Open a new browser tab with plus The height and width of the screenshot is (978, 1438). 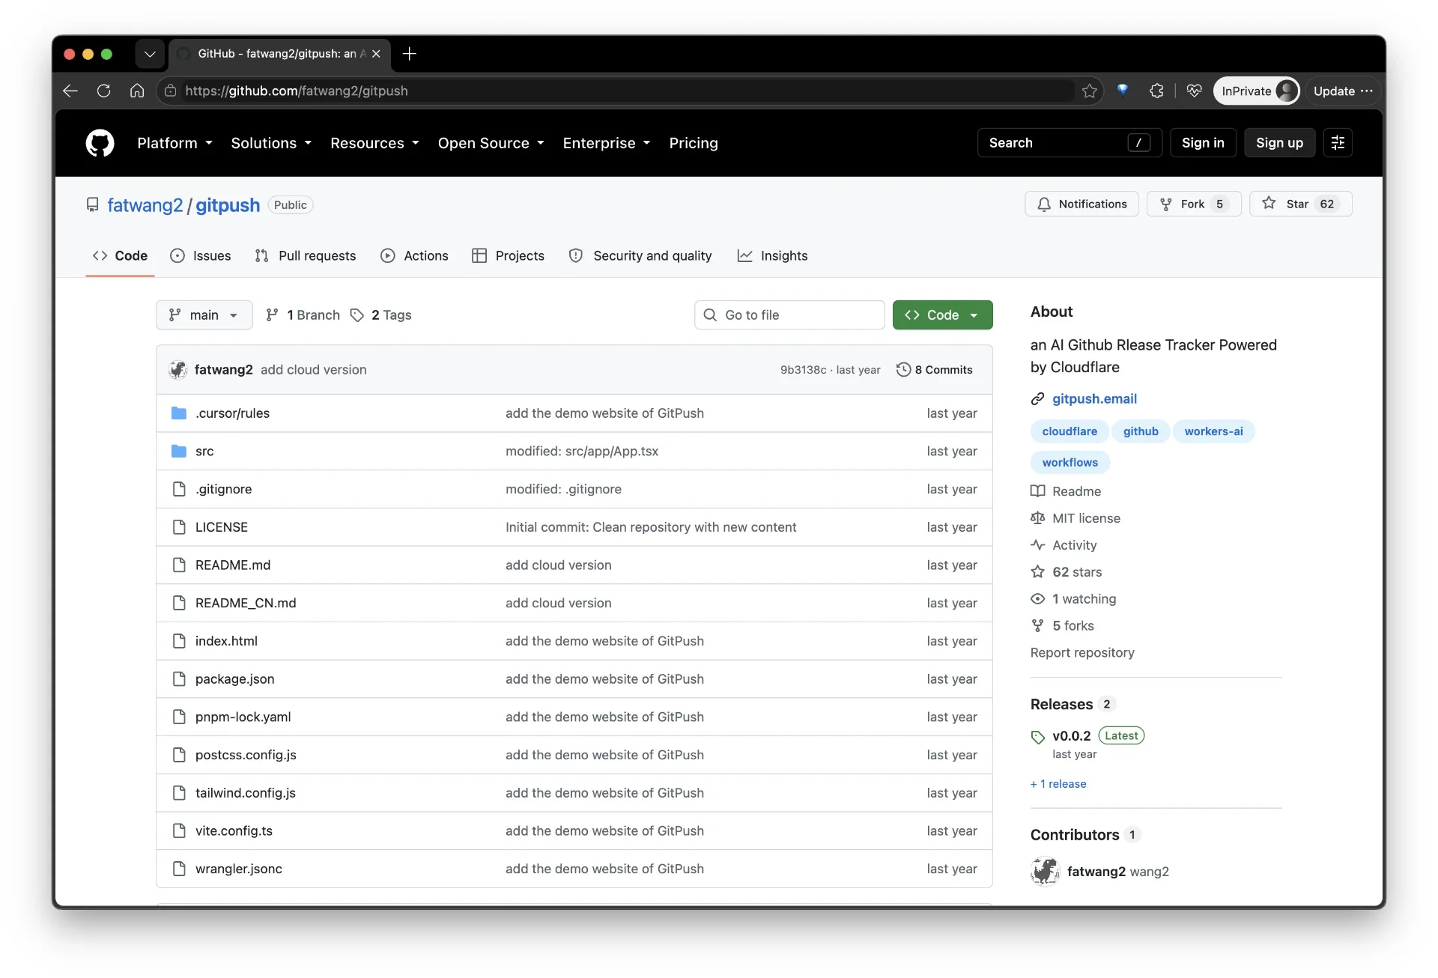pyautogui.click(x=409, y=54)
